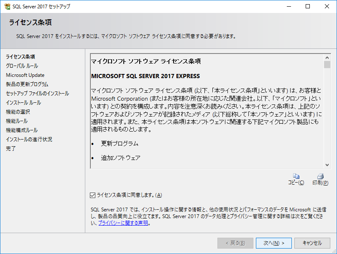Screen dimensions: 337x254
Task: Minimize the setup window
Action: [x=289, y=6]
